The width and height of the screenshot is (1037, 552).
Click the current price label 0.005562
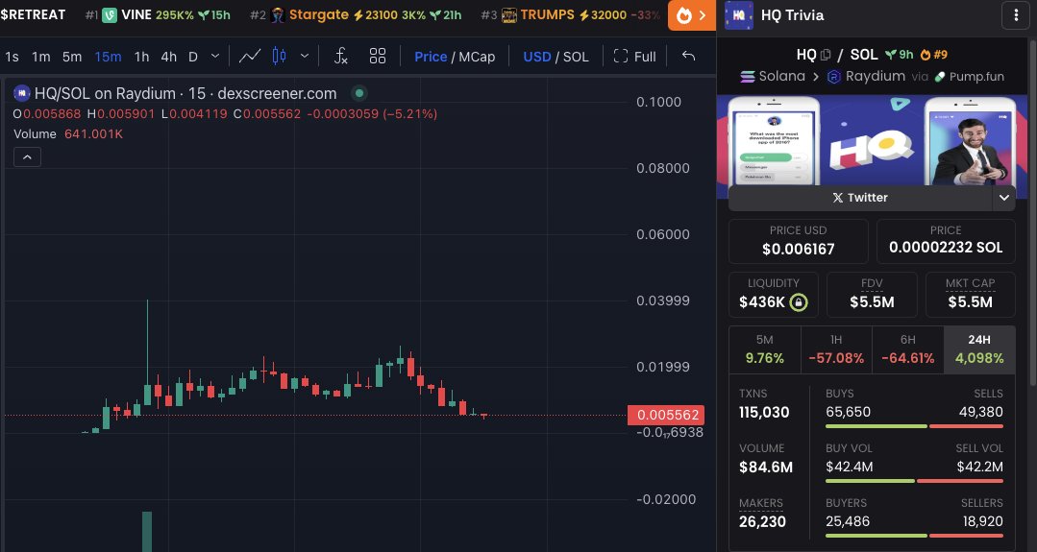[666, 415]
